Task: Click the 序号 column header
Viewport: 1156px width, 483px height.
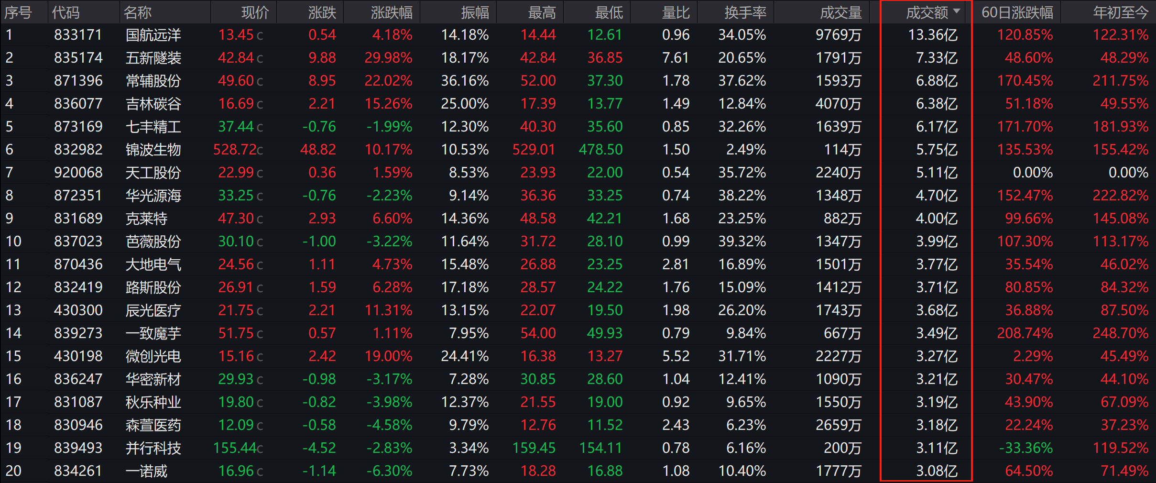Action: pyautogui.click(x=18, y=12)
